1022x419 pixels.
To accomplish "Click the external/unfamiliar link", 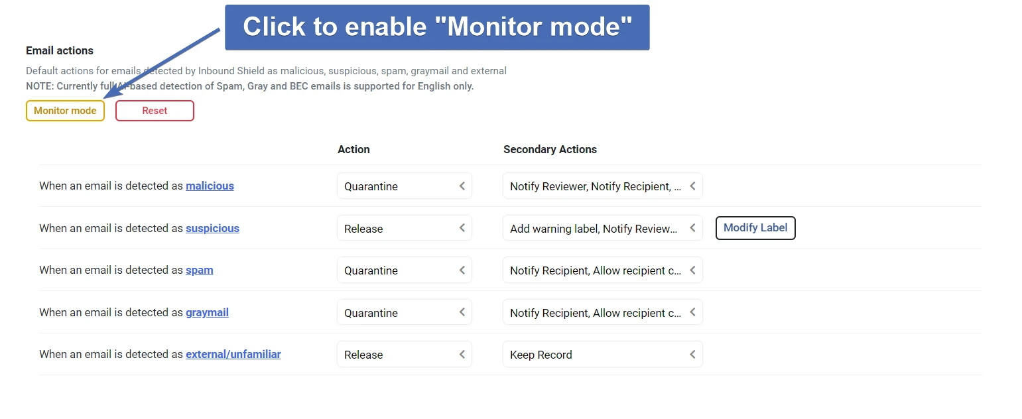I will [x=233, y=355].
